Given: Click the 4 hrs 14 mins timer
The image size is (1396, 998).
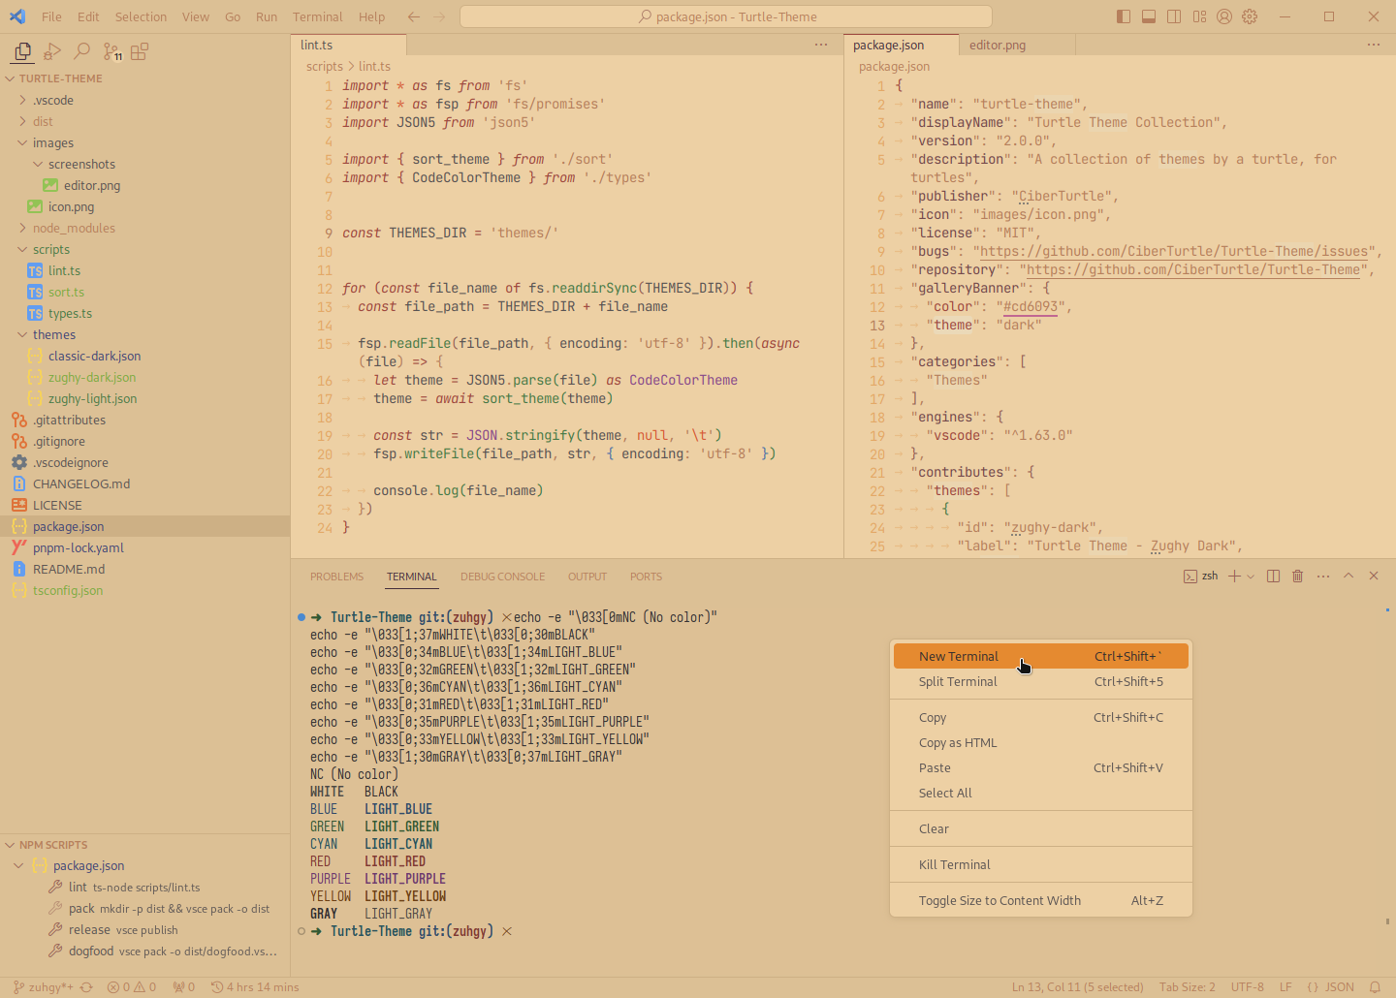Looking at the screenshot, I should pyautogui.click(x=255, y=987).
